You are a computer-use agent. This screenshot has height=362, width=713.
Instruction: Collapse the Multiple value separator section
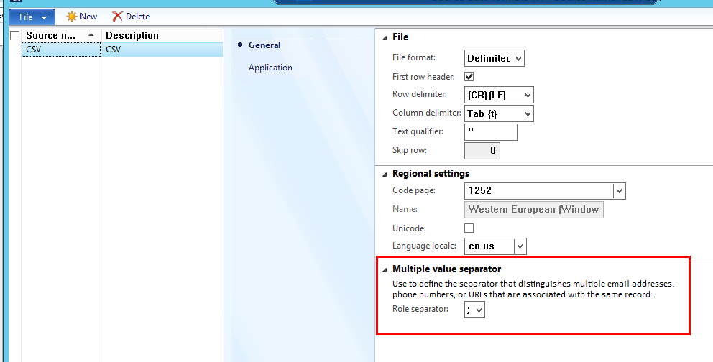pyautogui.click(x=385, y=270)
